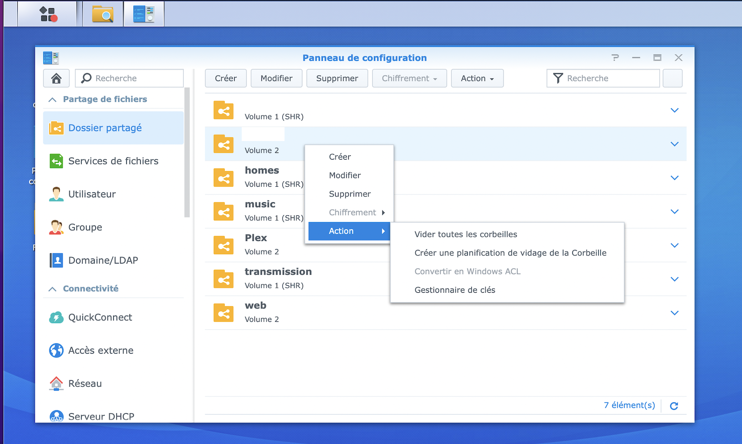Click the homes shared folder icon
This screenshot has width=742, height=444.
tap(224, 178)
